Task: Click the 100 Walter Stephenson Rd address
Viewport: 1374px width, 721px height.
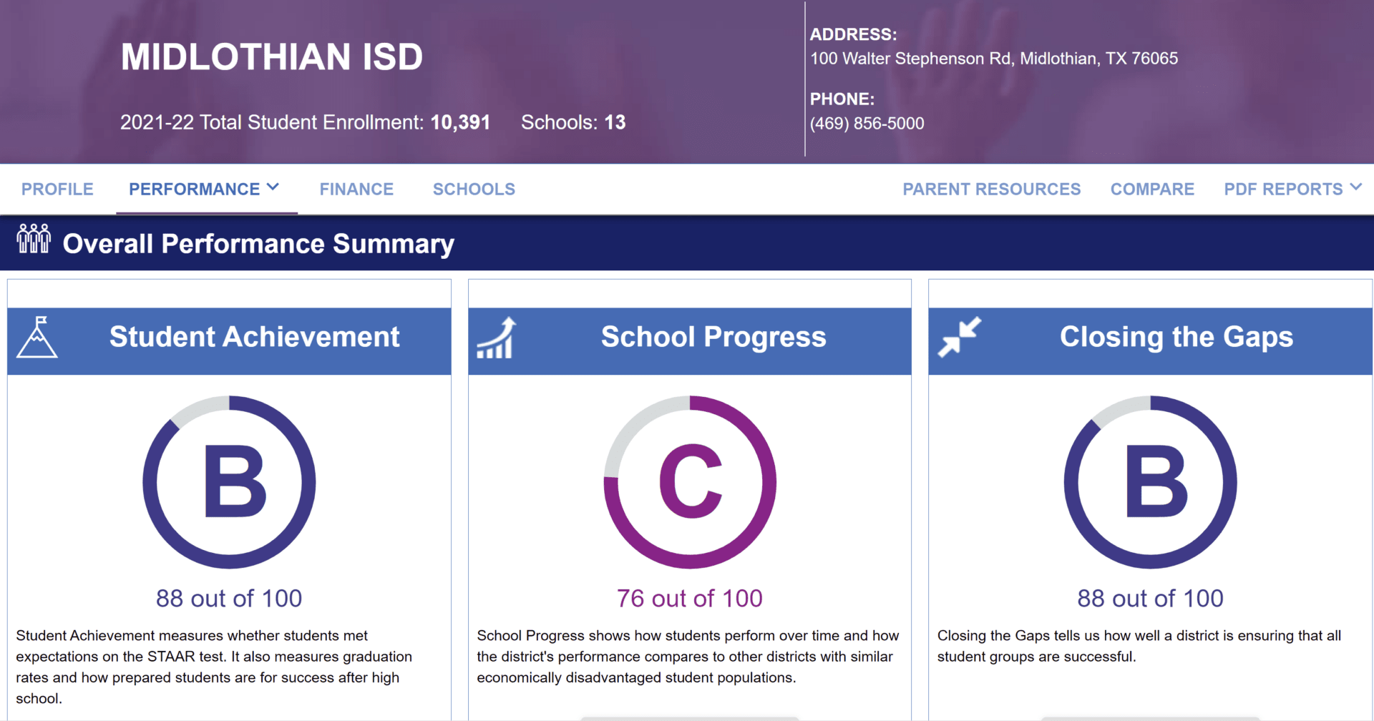Action: pyautogui.click(x=993, y=59)
